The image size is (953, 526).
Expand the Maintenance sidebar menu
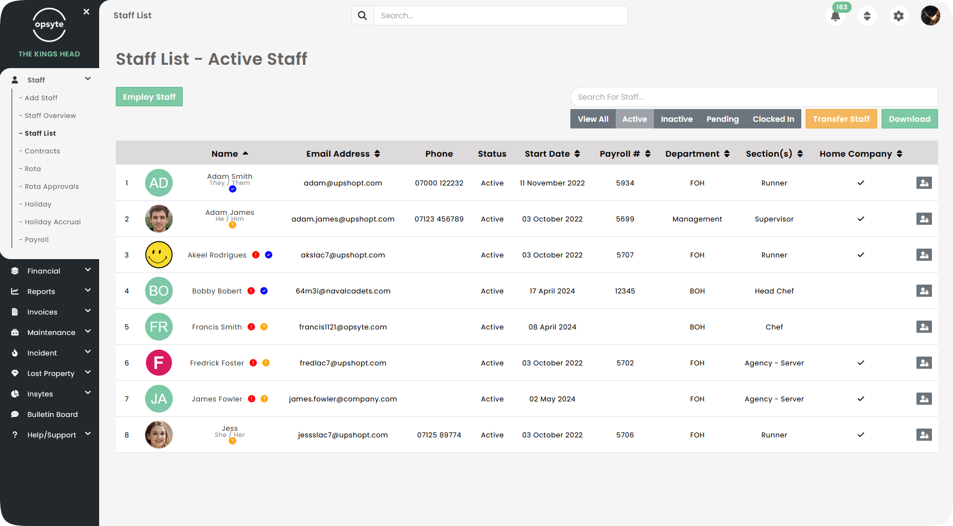tap(87, 332)
